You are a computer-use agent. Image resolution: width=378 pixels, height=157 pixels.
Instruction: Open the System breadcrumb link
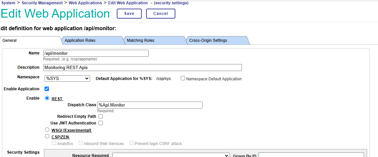[x=8, y=3]
